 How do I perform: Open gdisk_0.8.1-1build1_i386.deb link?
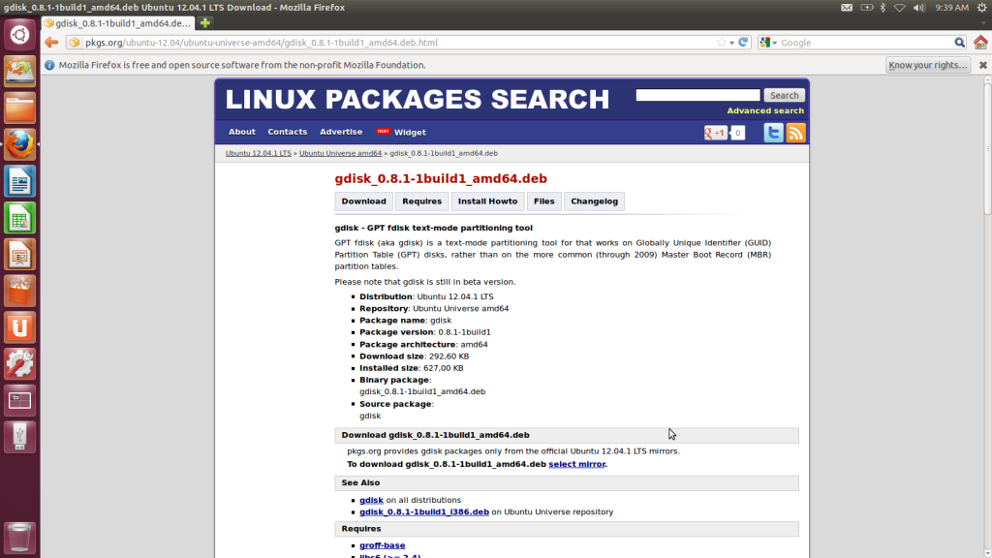(424, 511)
